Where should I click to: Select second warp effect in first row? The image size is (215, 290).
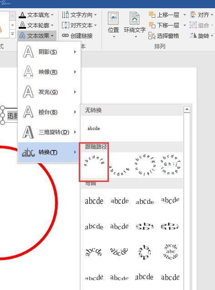tap(119, 201)
